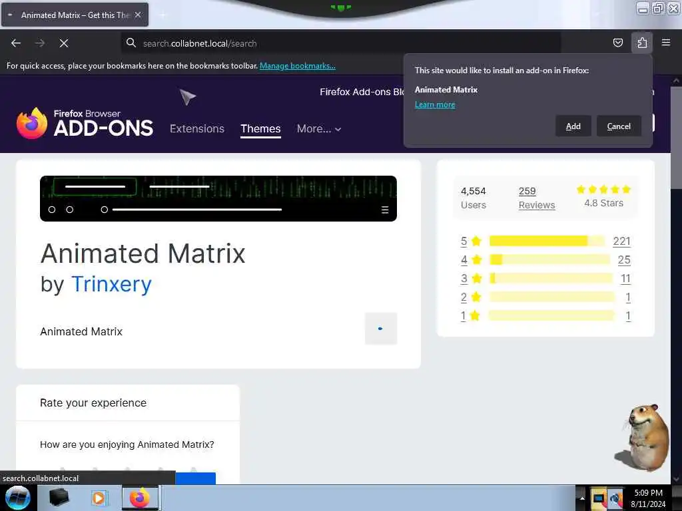Stop loading the page
Image resolution: width=682 pixels, height=511 pixels.
click(64, 43)
